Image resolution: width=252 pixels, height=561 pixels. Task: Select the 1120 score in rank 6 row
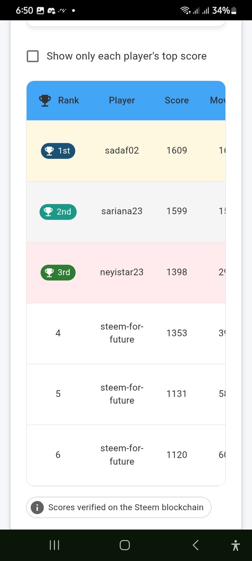coord(176,455)
